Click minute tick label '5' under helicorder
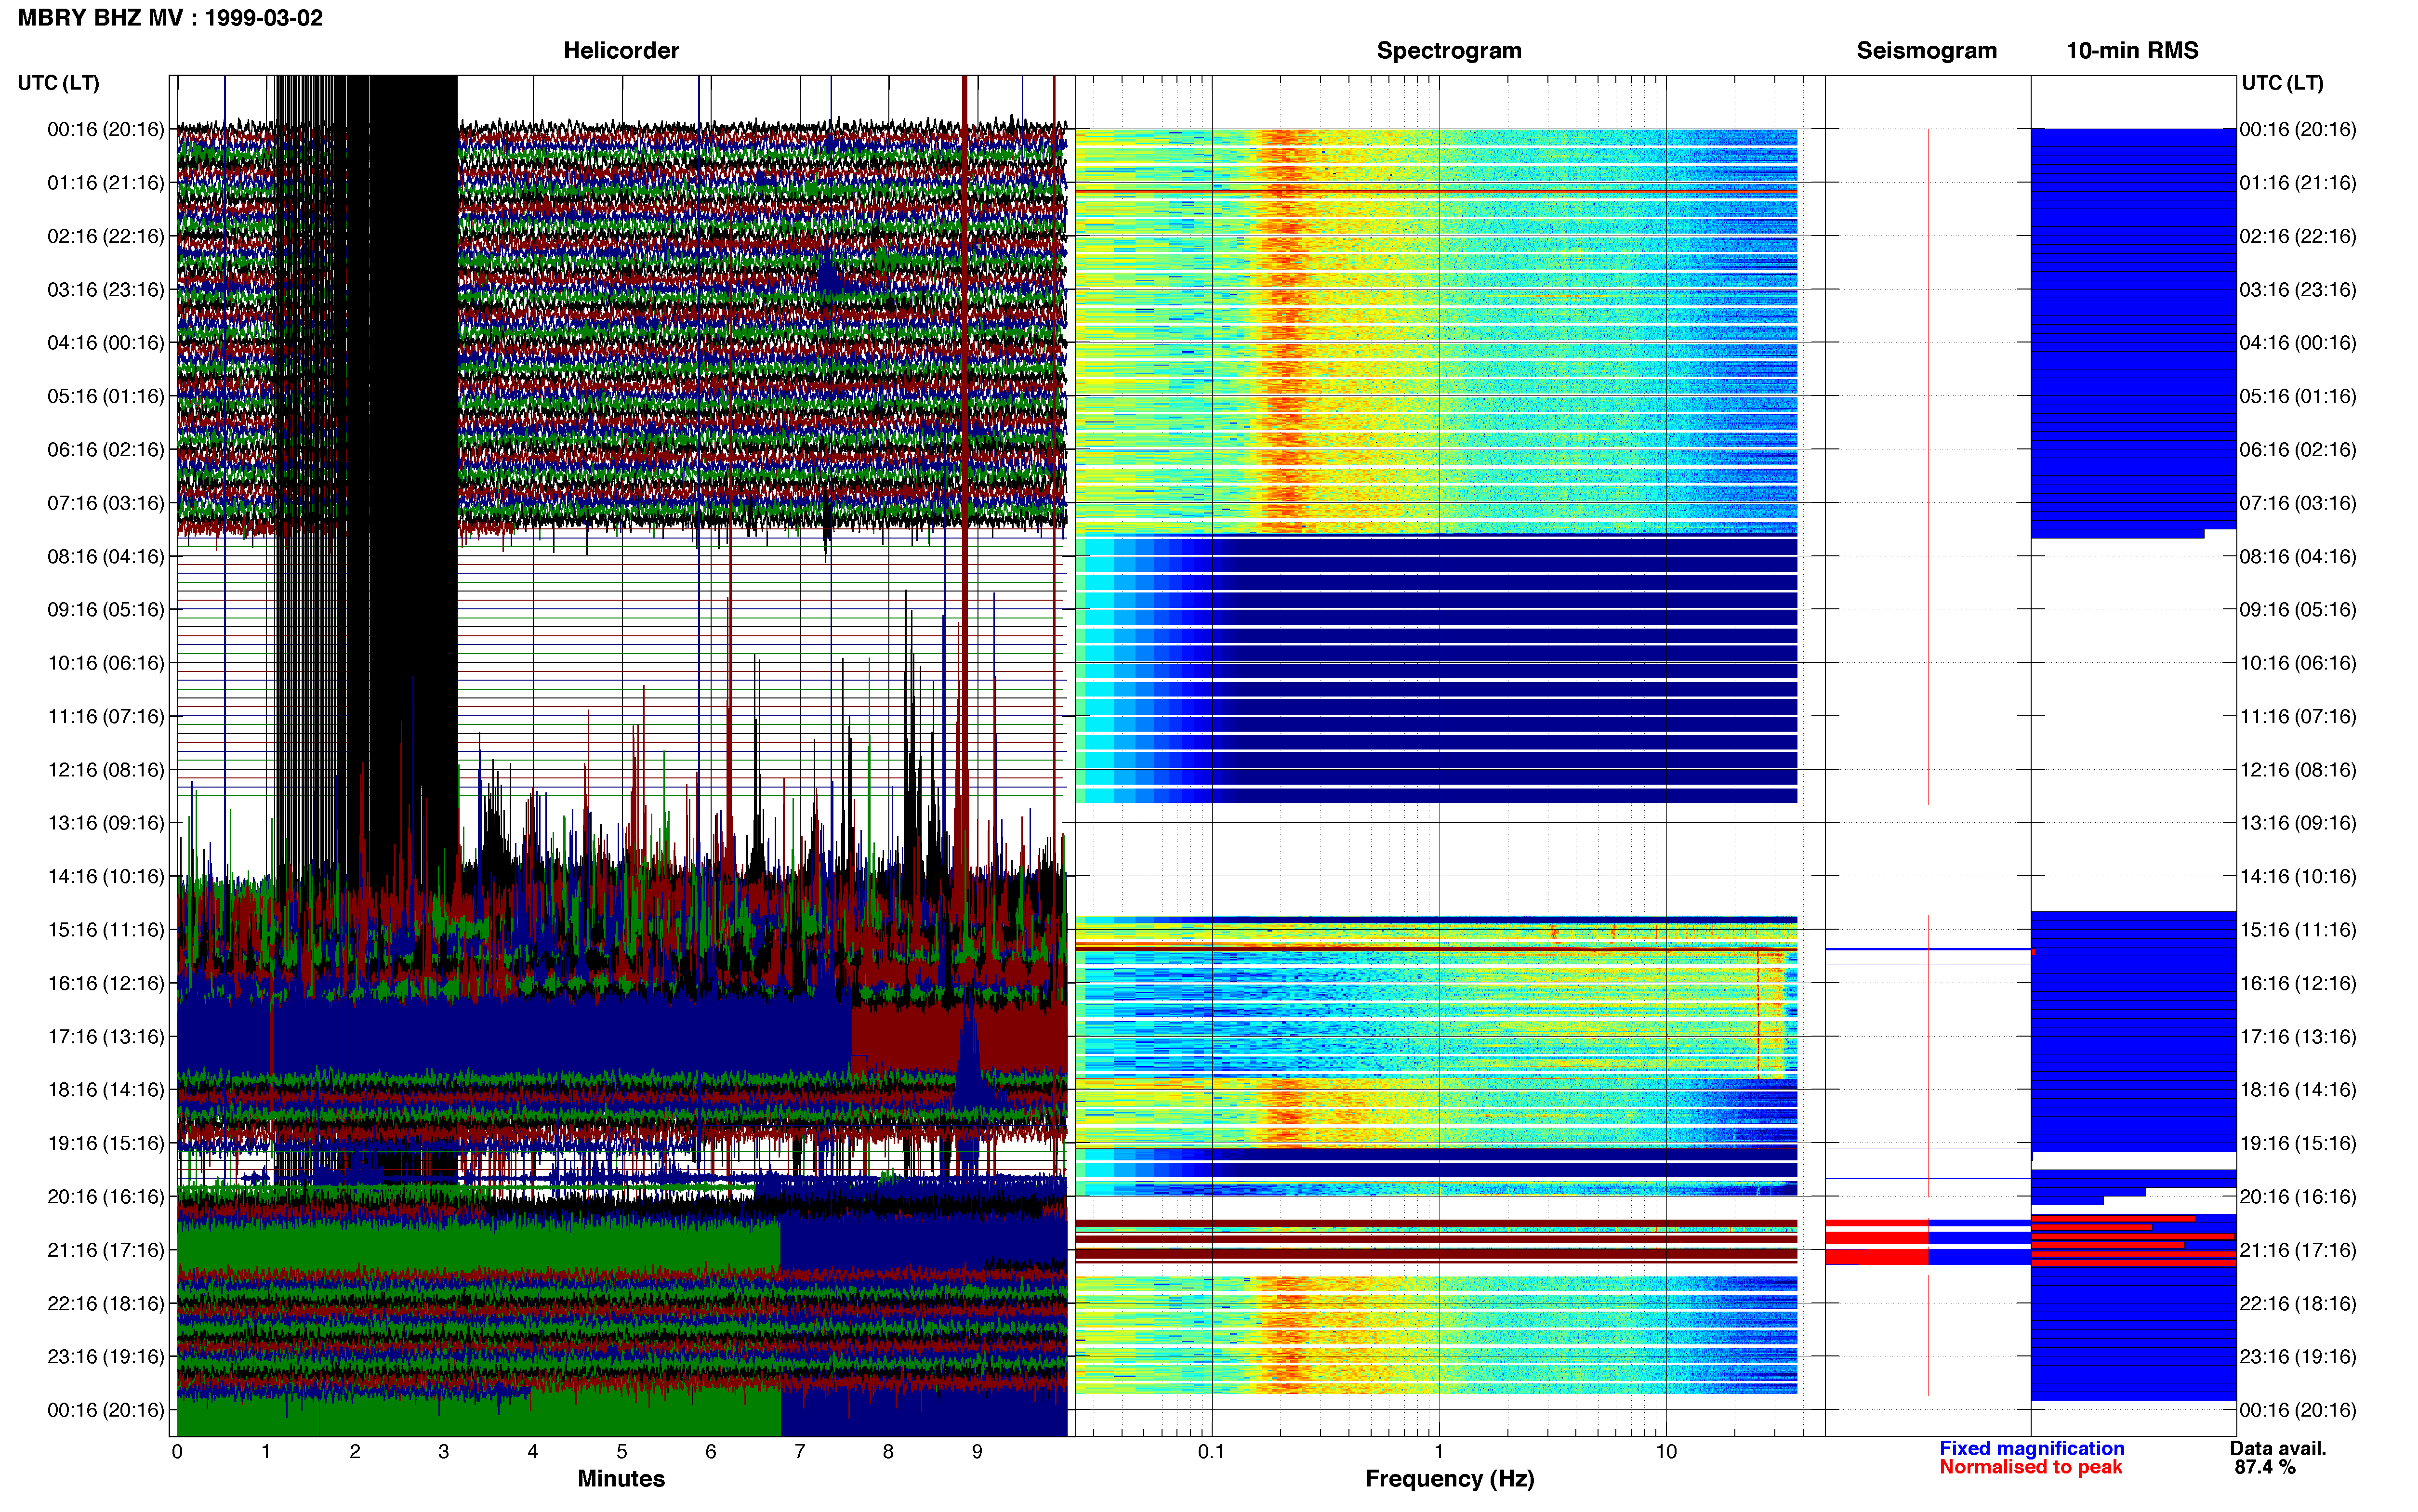Screen dimensions: 2418x1512 (622, 1452)
